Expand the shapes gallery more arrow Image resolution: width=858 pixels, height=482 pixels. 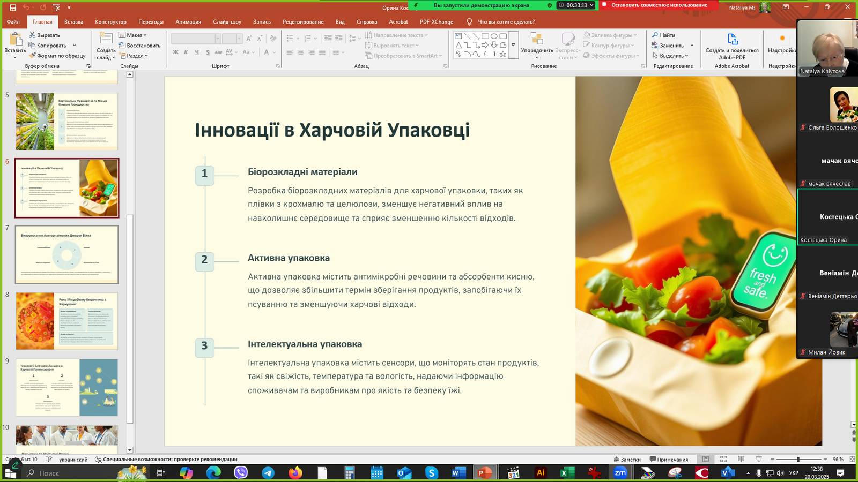513,45
